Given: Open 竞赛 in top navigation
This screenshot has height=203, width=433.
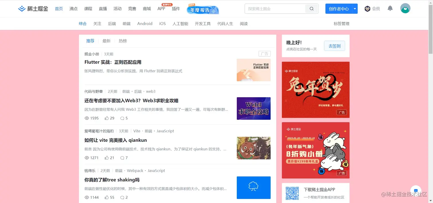Looking at the screenshot, I should tap(132, 9).
